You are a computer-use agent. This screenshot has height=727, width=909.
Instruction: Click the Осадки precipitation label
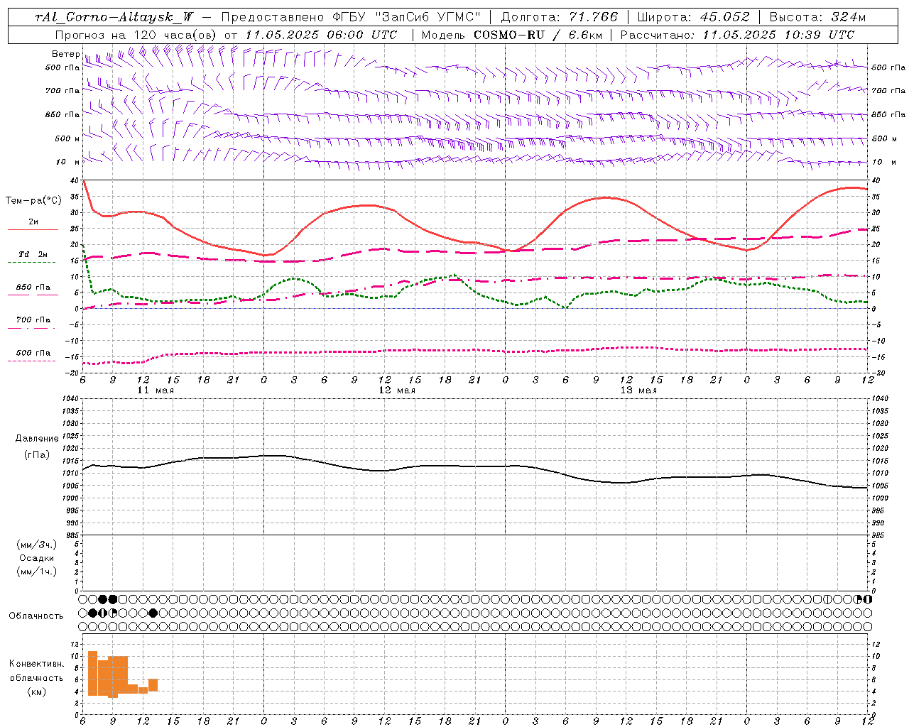click(x=37, y=558)
